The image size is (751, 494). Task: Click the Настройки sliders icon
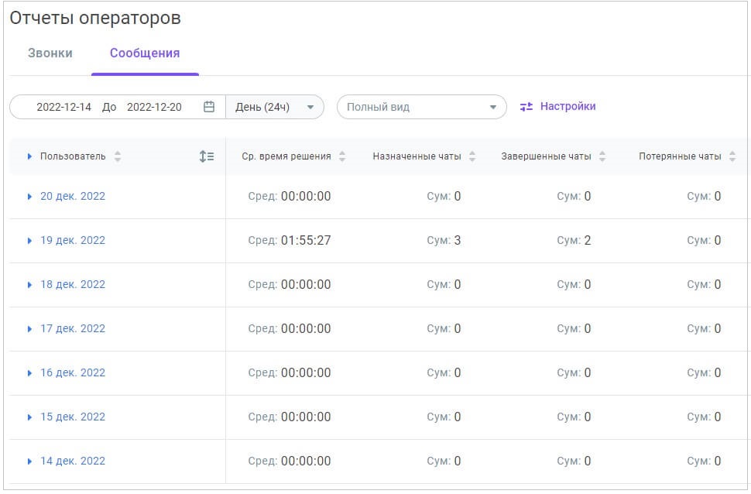point(526,107)
